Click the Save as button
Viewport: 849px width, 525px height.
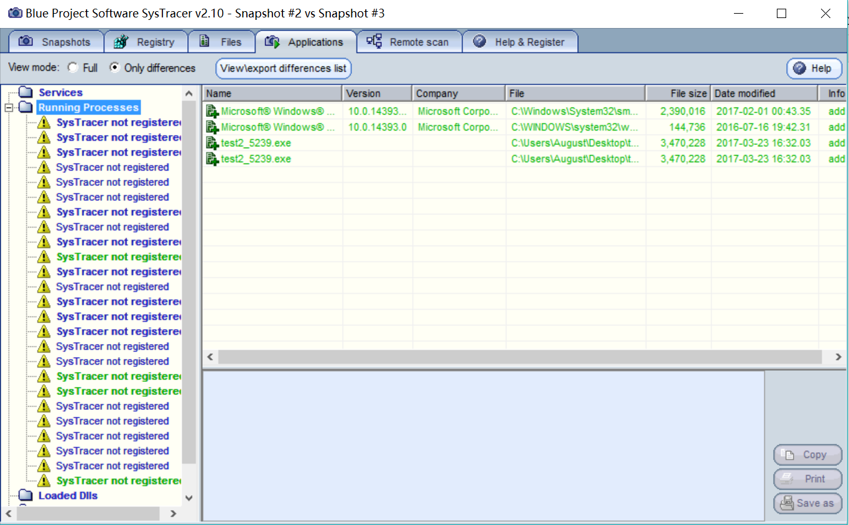click(x=807, y=503)
